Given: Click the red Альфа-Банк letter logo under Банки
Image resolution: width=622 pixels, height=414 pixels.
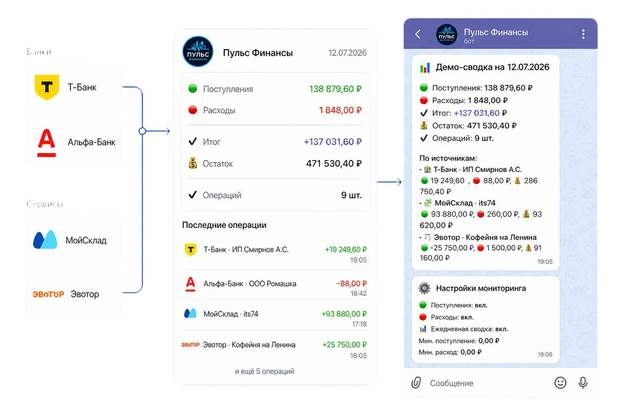Looking at the screenshot, I should pyautogui.click(x=47, y=143).
